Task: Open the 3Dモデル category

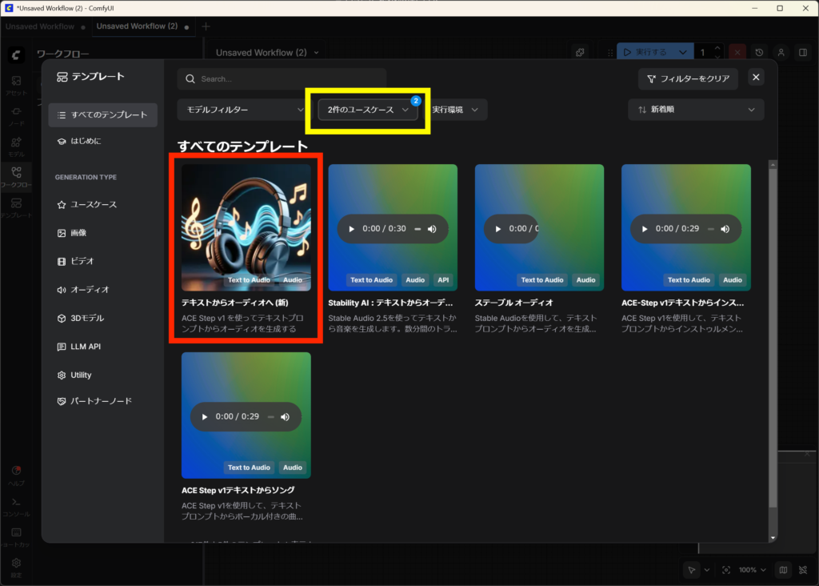Action: pyautogui.click(x=87, y=319)
